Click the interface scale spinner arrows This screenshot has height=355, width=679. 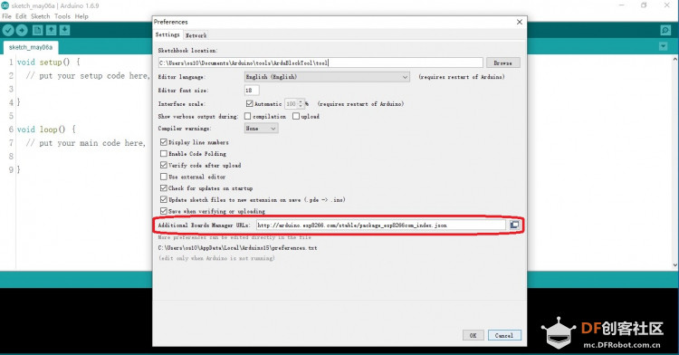click(301, 104)
